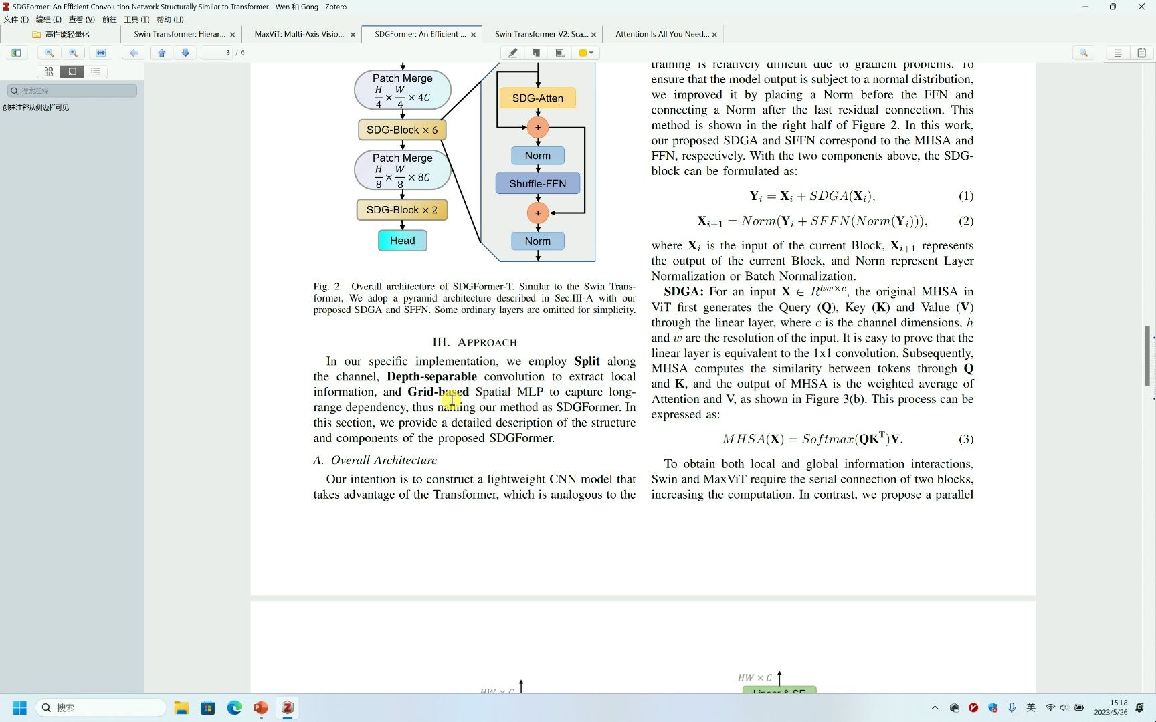Screen dimensions: 1156x722
Task: Open Windows Security from the tray
Action: (993, 707)
